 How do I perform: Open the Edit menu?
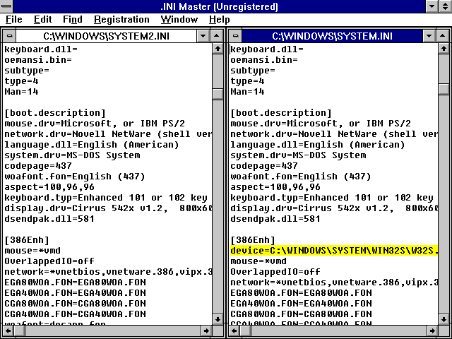click(42, 20)
